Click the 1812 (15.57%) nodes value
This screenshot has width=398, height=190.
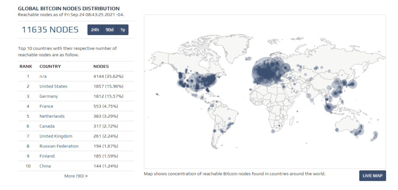[108, 96]
